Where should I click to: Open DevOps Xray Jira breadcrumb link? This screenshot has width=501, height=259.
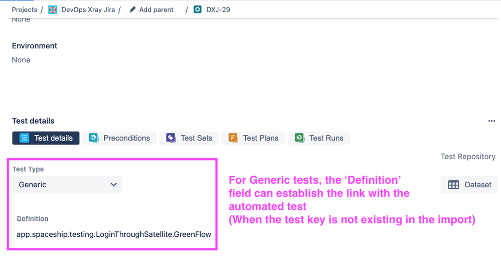click(88, 10)
